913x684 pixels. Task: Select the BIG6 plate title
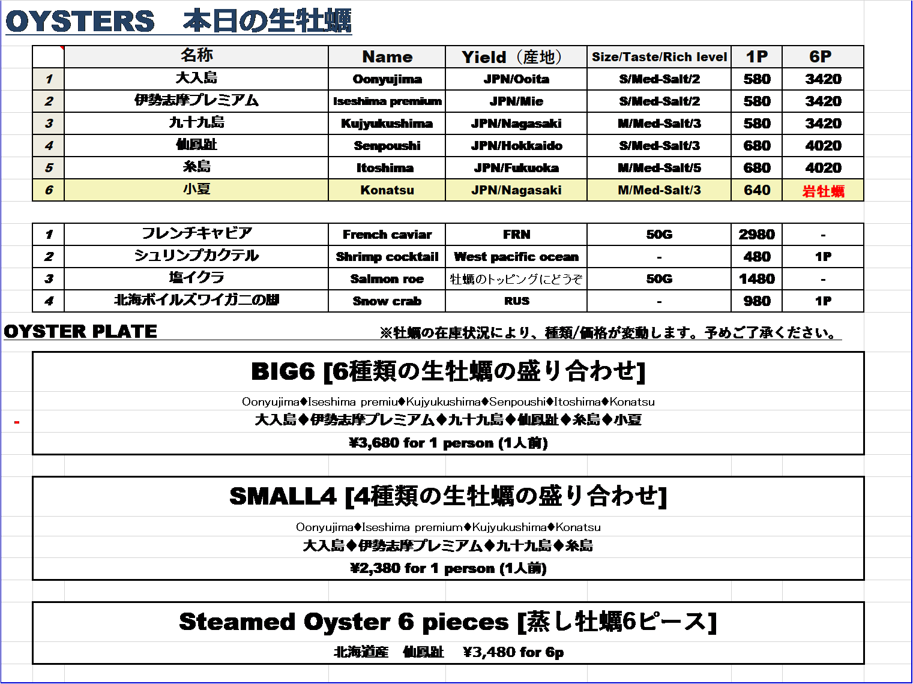point(448,371)
